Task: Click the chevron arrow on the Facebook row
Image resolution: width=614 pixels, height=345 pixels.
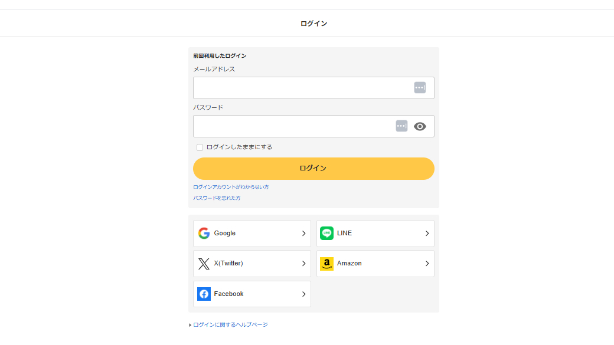Action: [304, 294]
